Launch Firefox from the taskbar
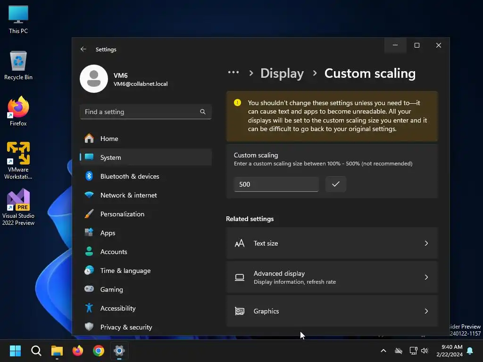This screenshot has width=483, height=362. (78, 351)
